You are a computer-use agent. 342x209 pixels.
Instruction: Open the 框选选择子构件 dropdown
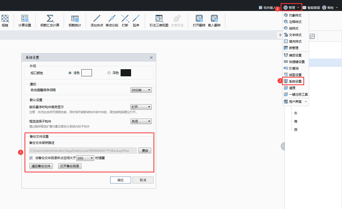(141, 121)
